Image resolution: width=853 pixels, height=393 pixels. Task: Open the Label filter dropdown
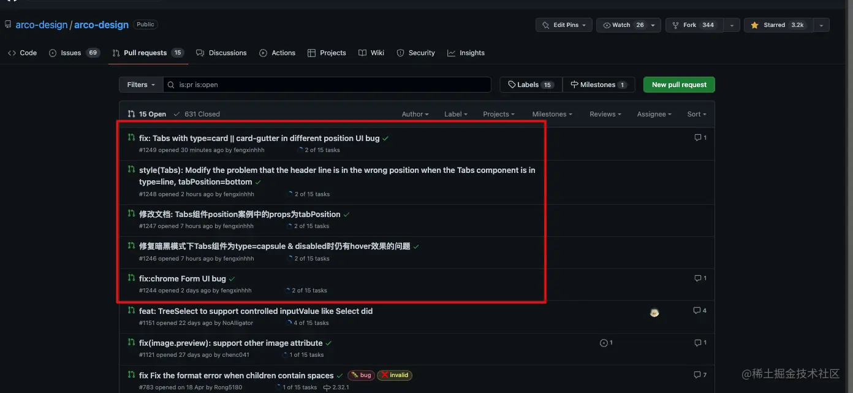[x=455, y=114]
